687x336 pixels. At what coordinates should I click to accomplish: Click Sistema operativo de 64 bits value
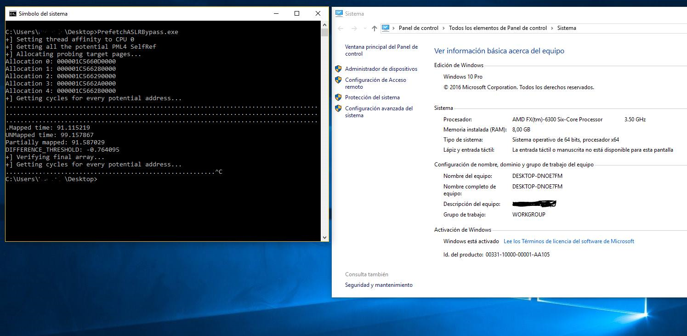tap(566, 140)
